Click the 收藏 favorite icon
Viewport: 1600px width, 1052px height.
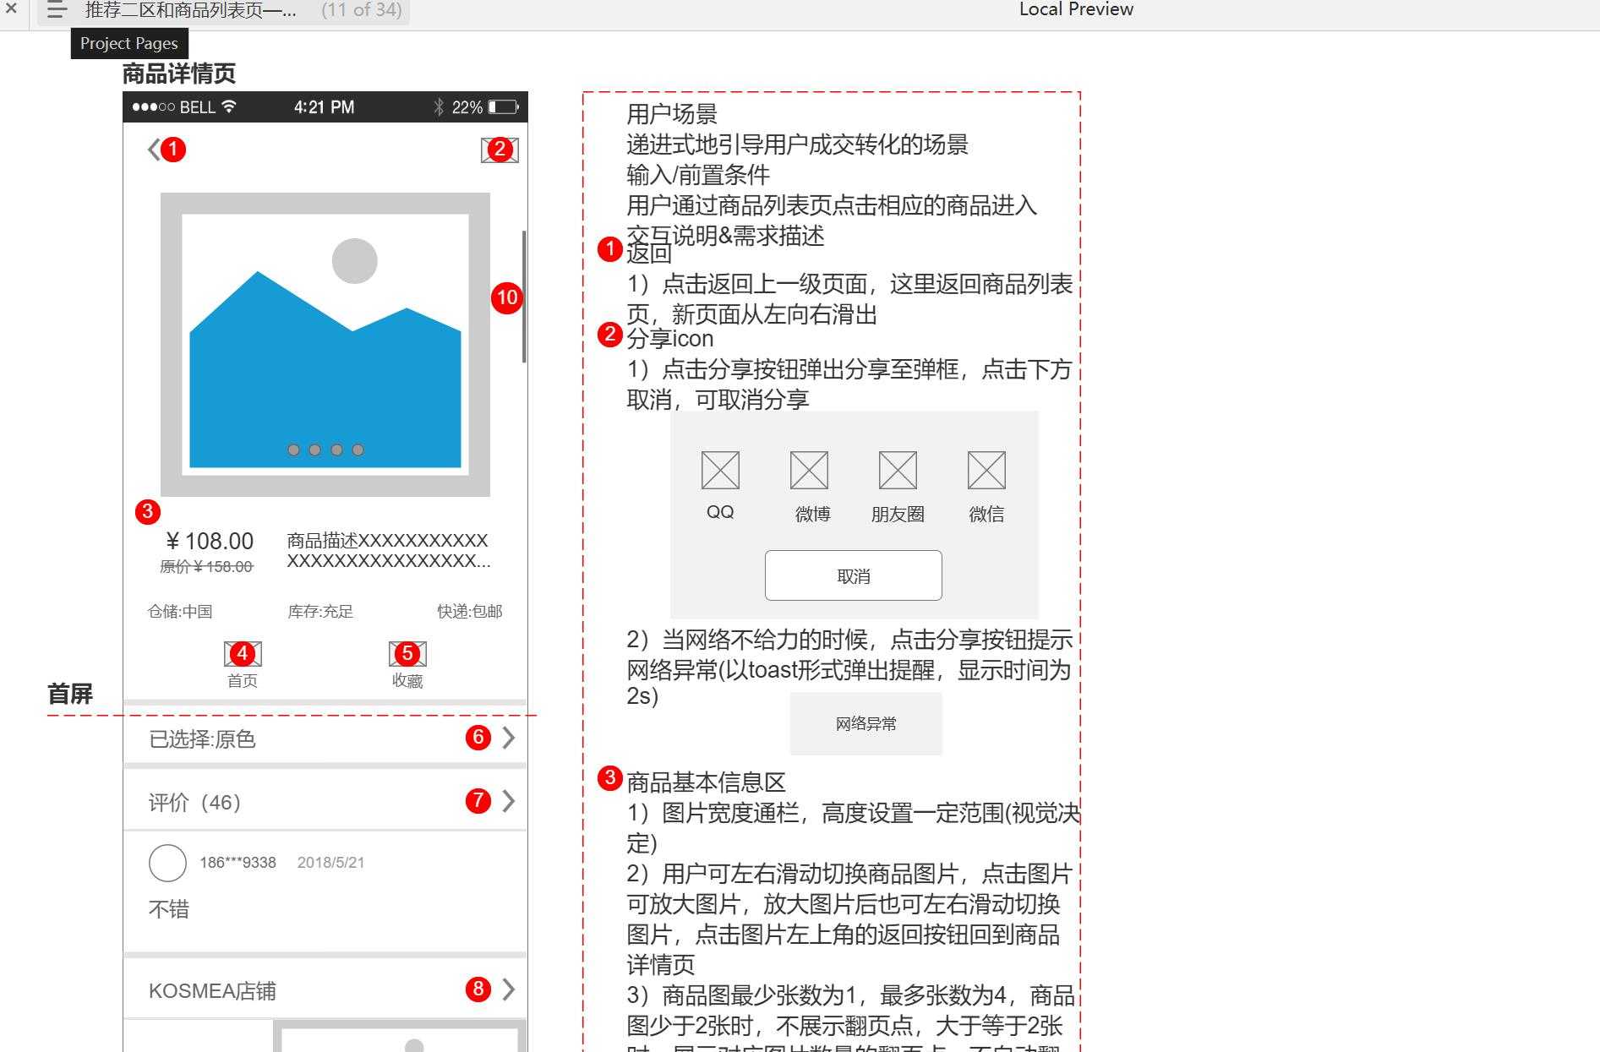coord(407,655)
